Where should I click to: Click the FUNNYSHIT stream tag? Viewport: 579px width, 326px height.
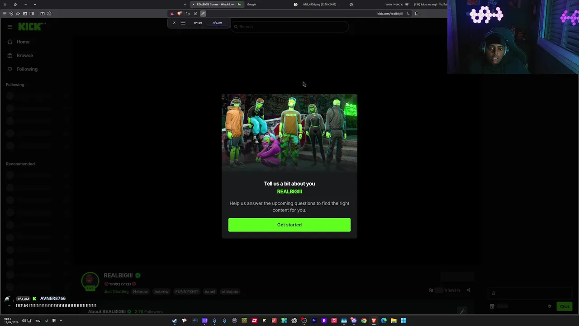coord(187,292)
